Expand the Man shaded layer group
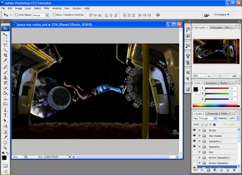Image resolution: width=242 pixels, height=175 pixels. (x=200, y=135)
